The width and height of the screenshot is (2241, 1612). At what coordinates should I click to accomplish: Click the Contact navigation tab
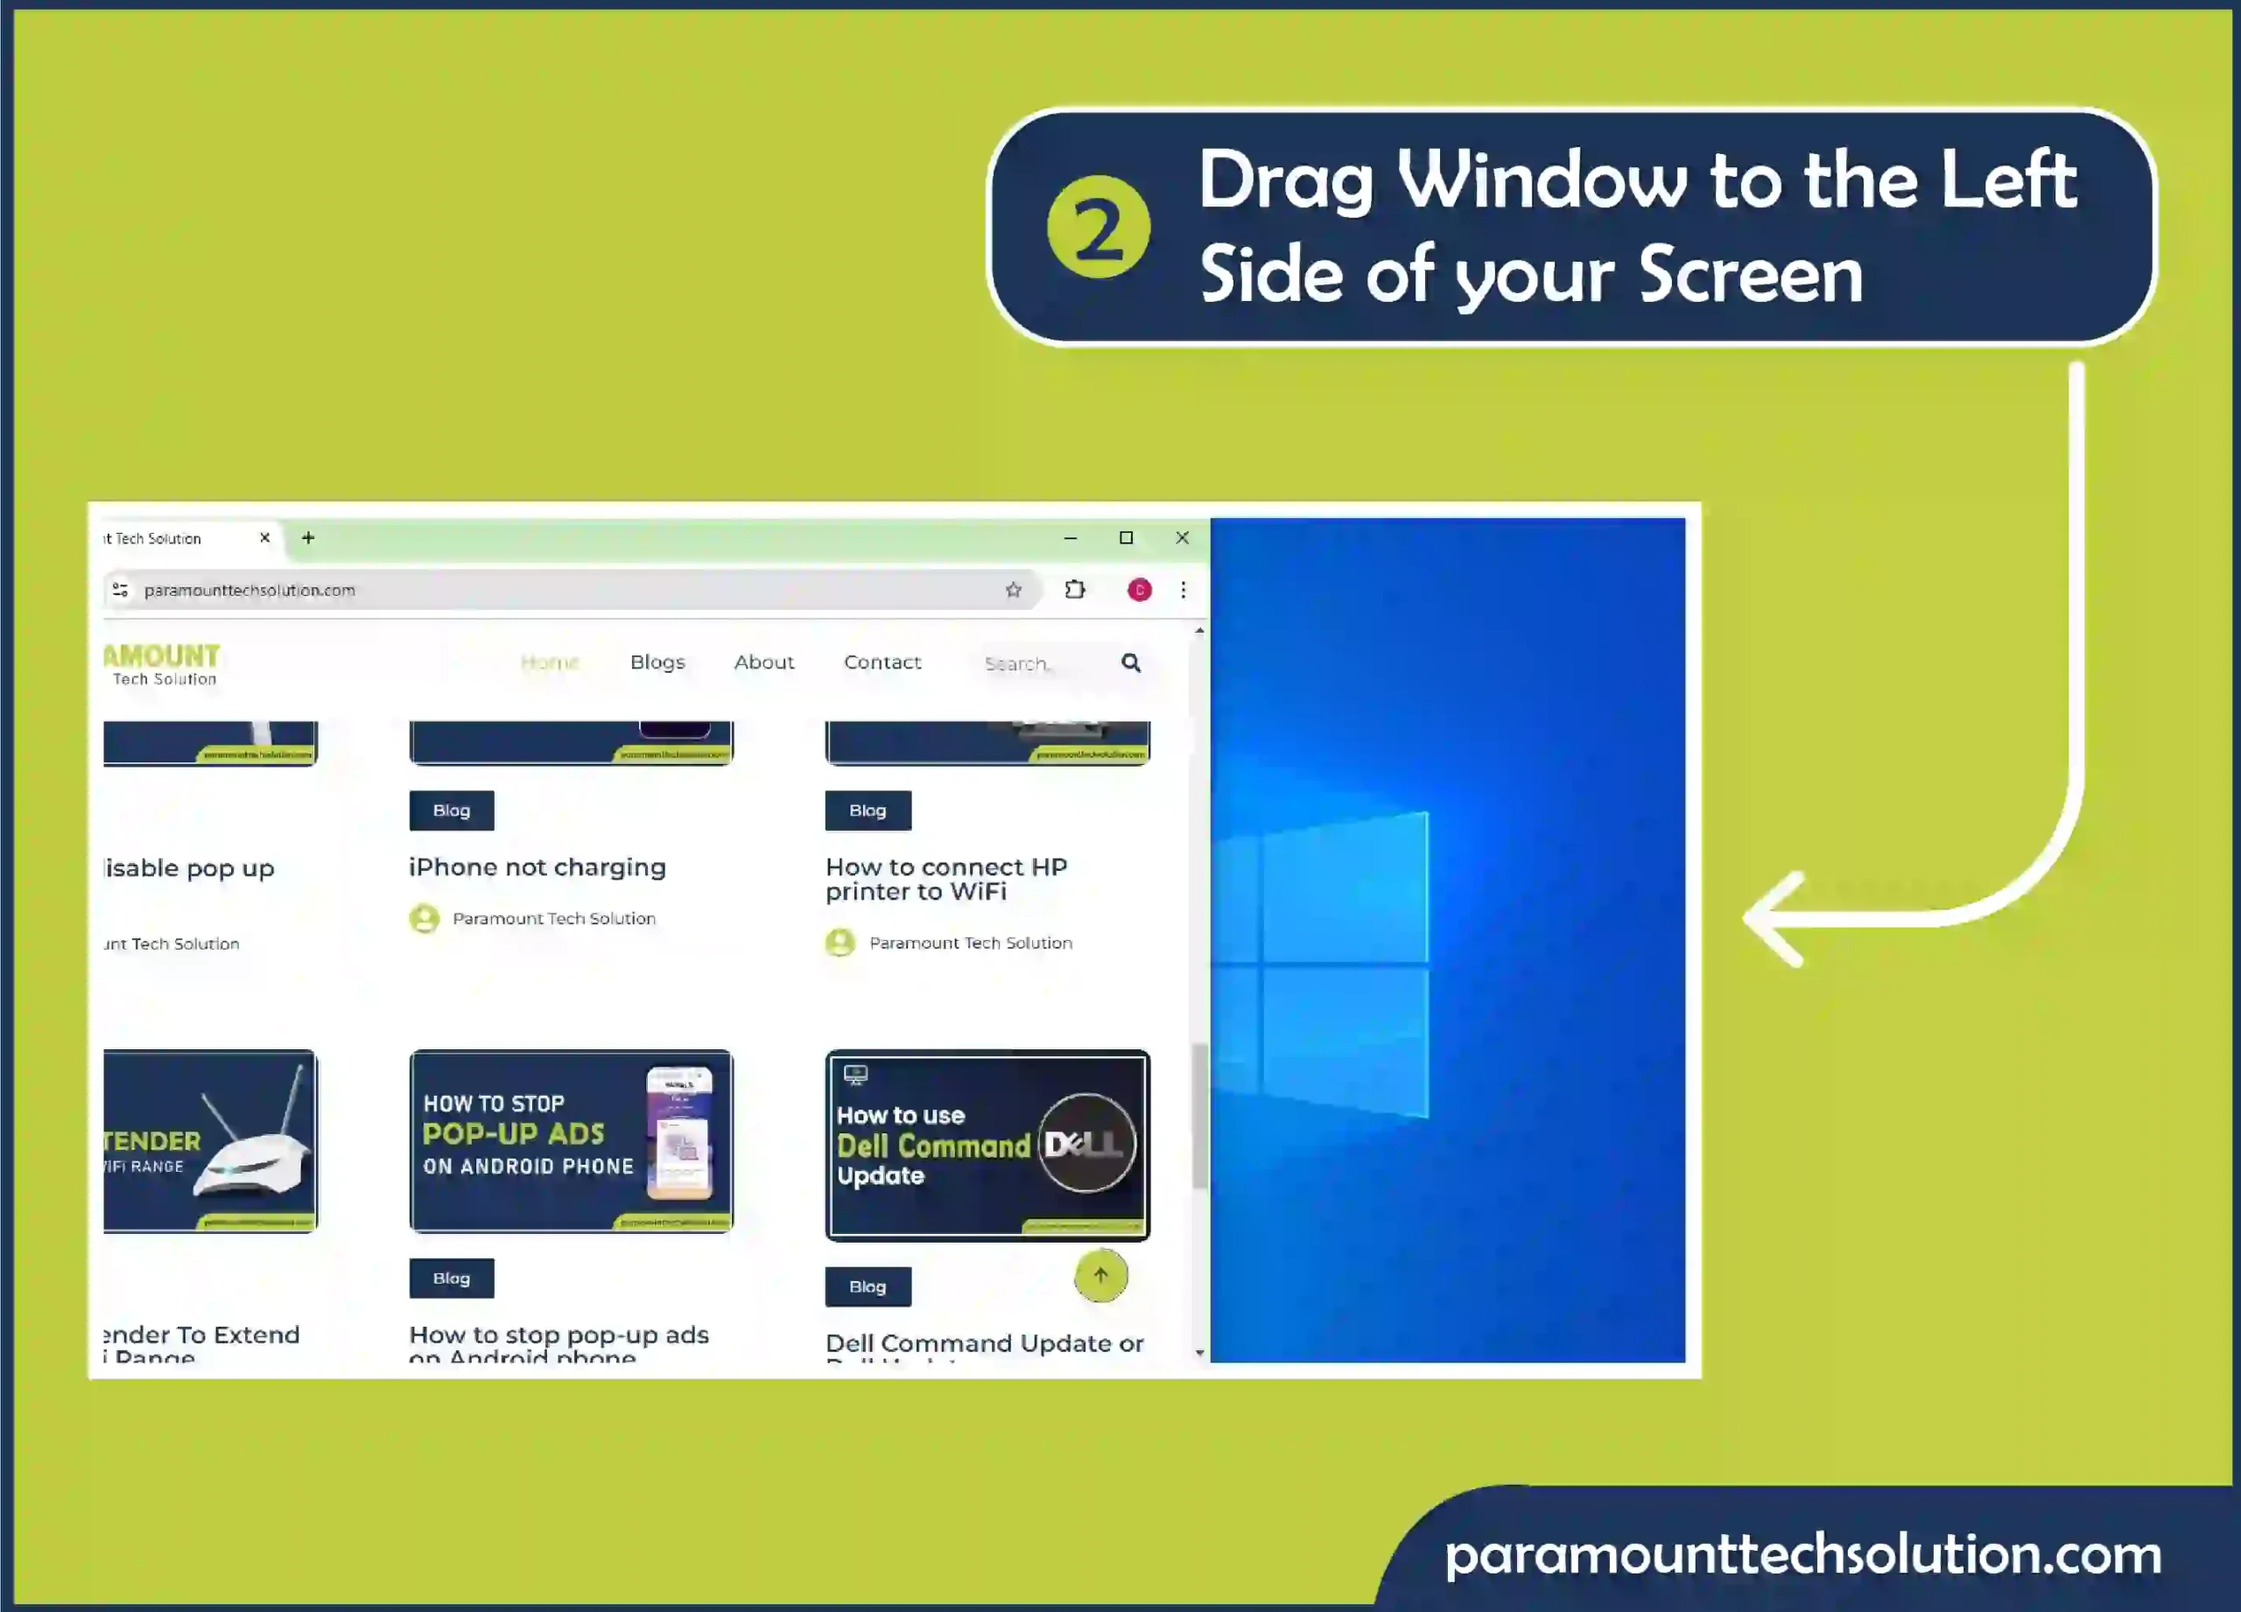point(882,662)
